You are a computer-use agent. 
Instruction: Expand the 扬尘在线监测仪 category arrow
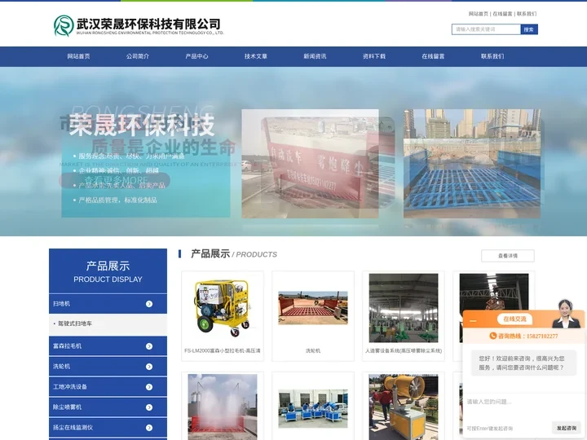click(x=149, y=428)
